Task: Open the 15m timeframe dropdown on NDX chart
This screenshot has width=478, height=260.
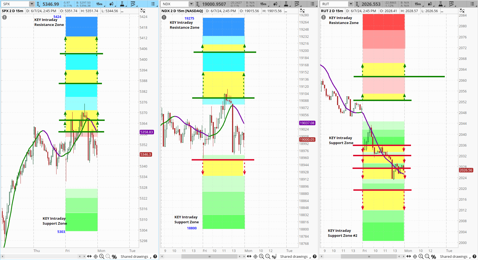Action: pos(263,4)
